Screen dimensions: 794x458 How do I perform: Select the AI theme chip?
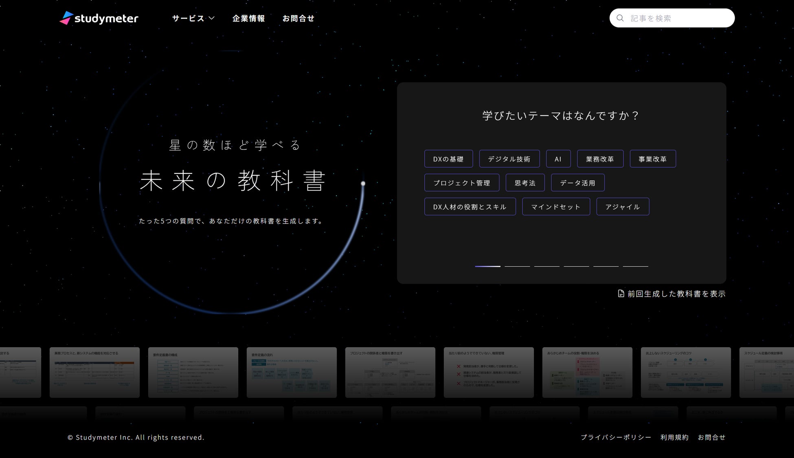tap(558, 159)
